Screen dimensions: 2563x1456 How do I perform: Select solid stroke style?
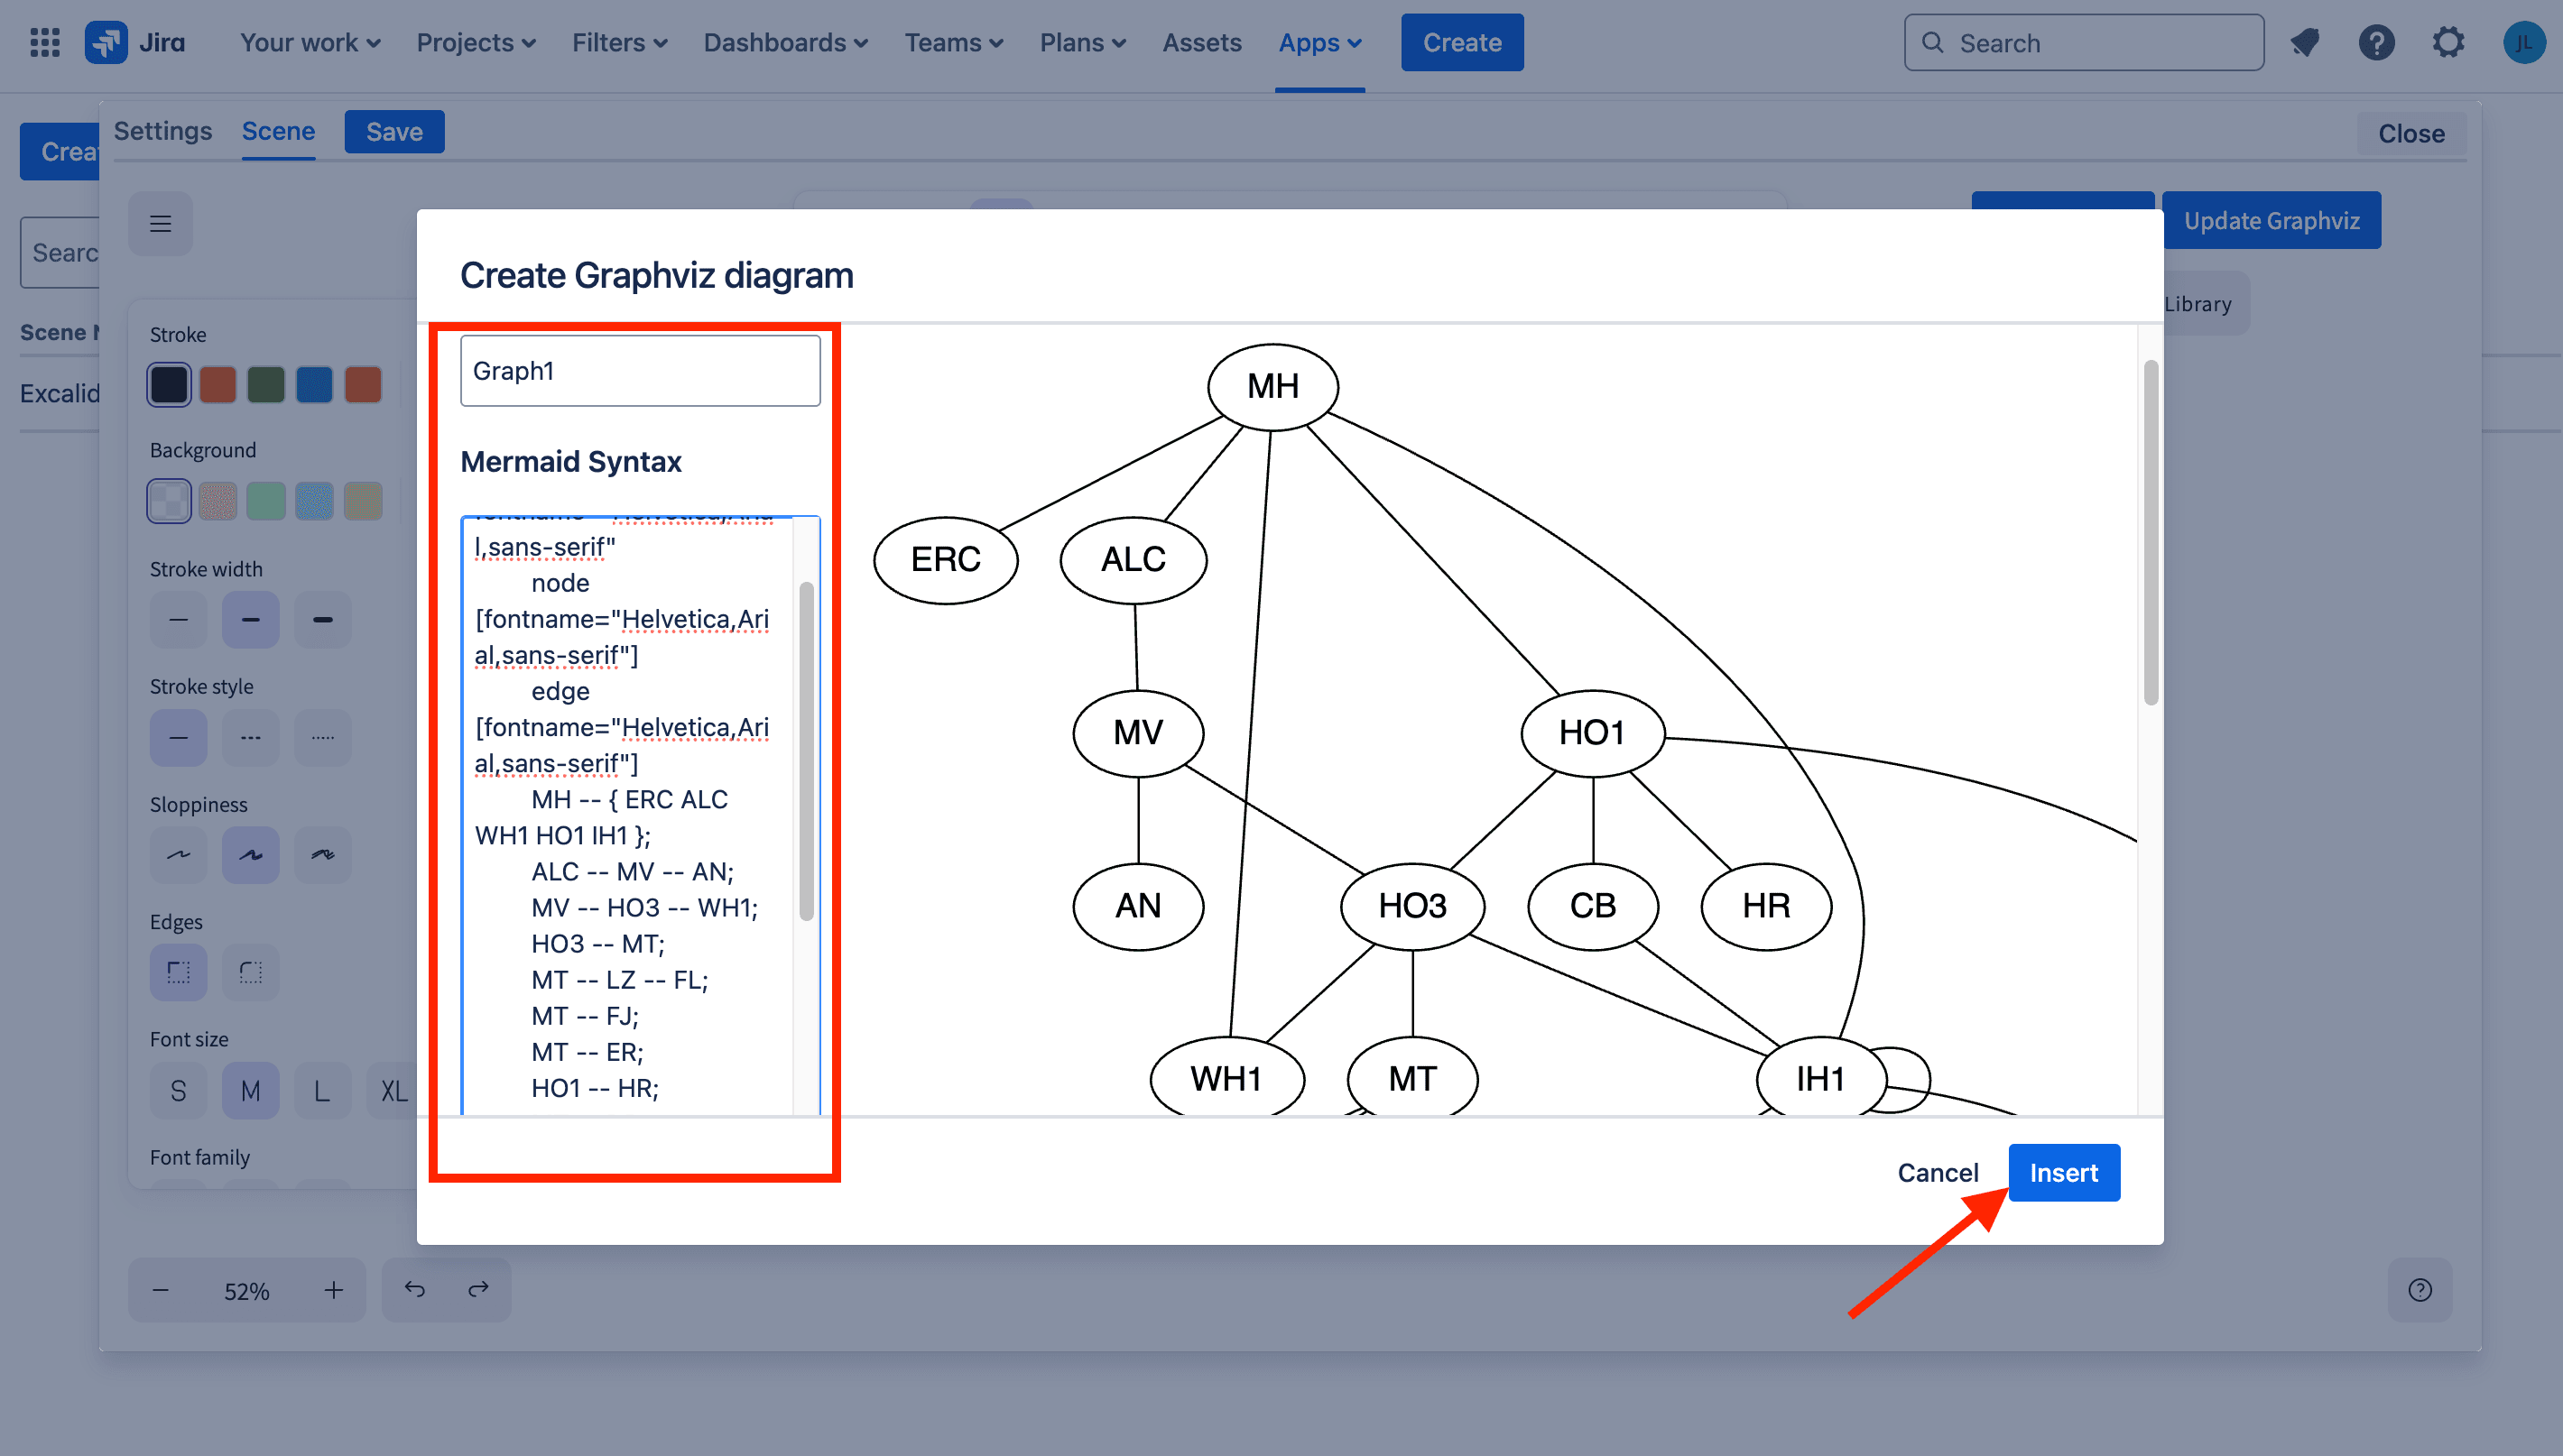point(179,738)
